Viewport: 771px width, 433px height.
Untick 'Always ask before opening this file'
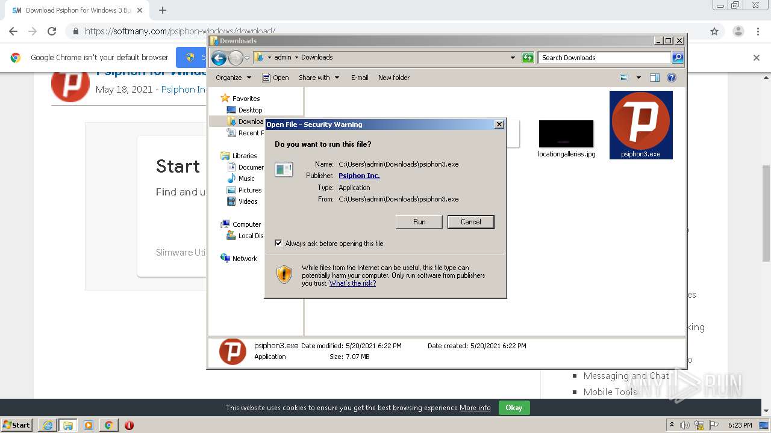coord(278,244)
